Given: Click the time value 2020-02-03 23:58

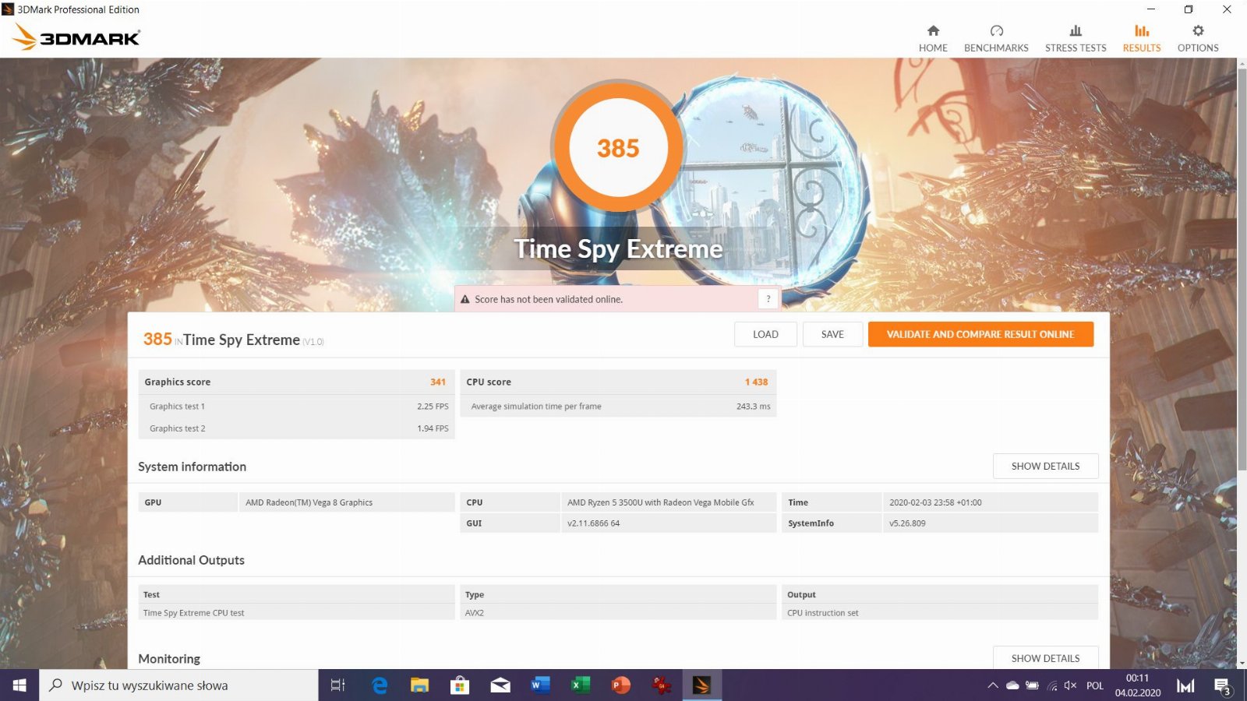Looking at the screenshot, I should pyautogui.click(x=935, y=502).
